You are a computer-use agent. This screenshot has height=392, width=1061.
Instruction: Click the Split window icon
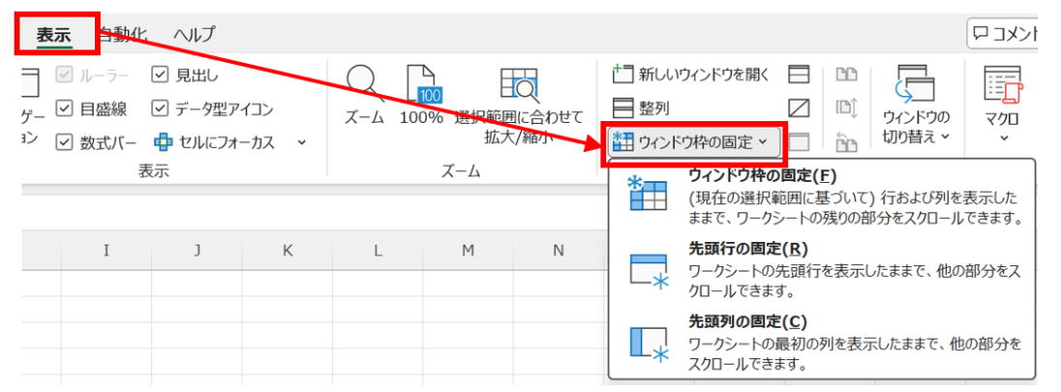coord(799,75)
